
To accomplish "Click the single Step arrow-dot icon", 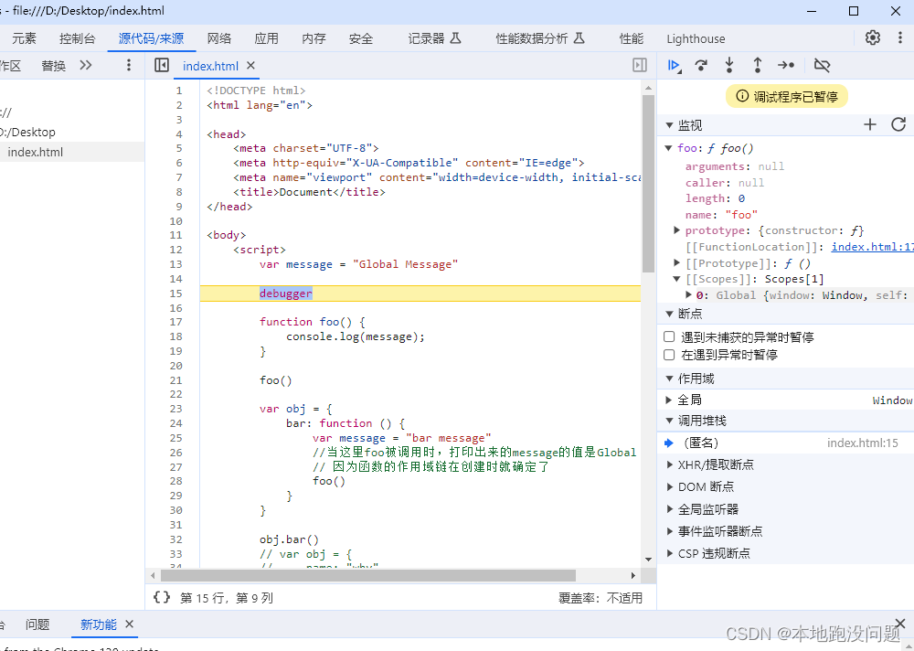I will (x=786, y=65).
